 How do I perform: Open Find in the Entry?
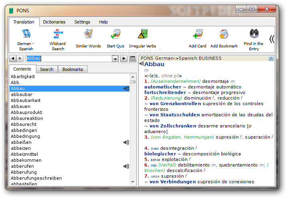(x=254, y=39)
